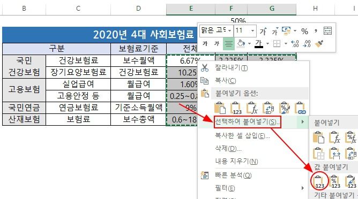Apply accounting number format icon
This screenshot has height=199, width=358.
coord(286,30)
